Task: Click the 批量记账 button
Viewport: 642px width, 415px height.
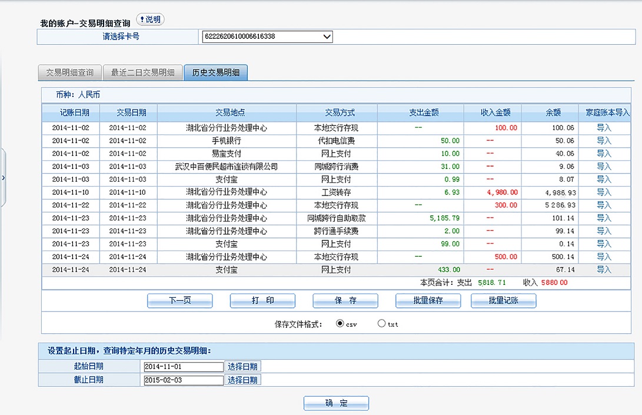Action: 503,301
